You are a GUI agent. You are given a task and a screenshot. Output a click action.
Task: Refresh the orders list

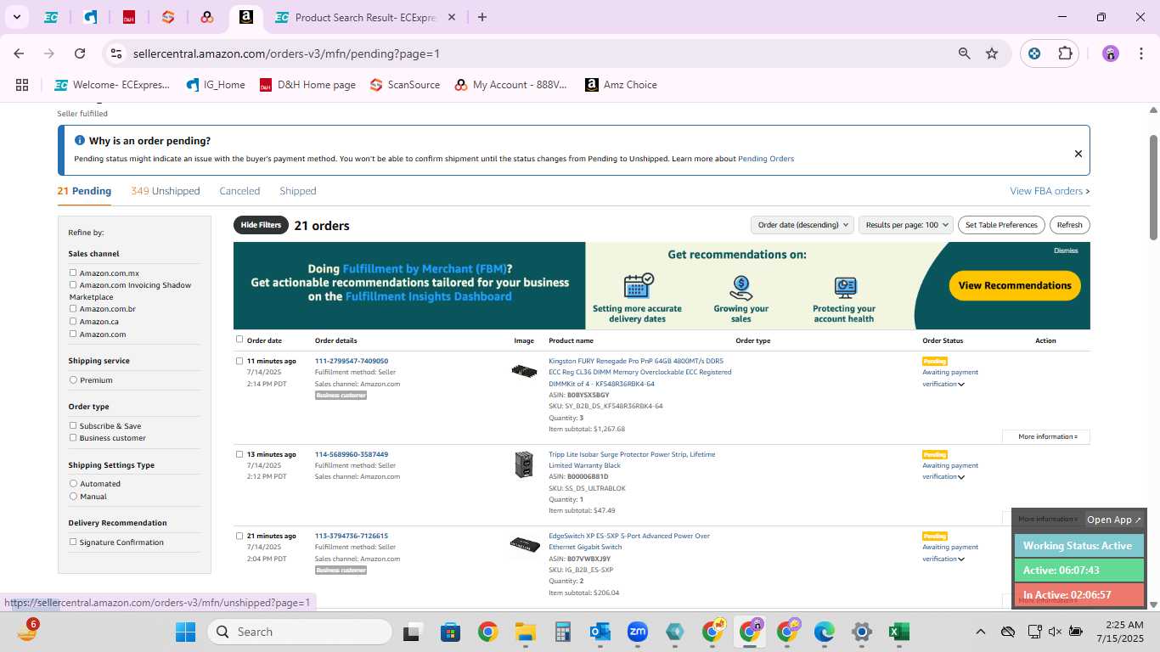(x=1070, y=225)
